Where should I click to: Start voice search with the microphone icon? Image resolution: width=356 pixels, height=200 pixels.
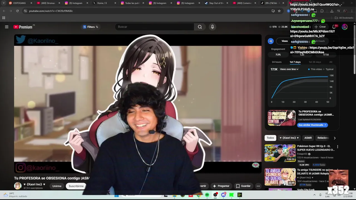tap(212, 27)
